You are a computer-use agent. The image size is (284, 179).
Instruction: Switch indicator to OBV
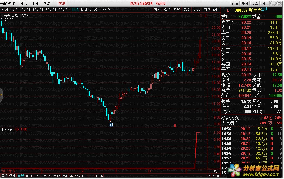(44, 175)
